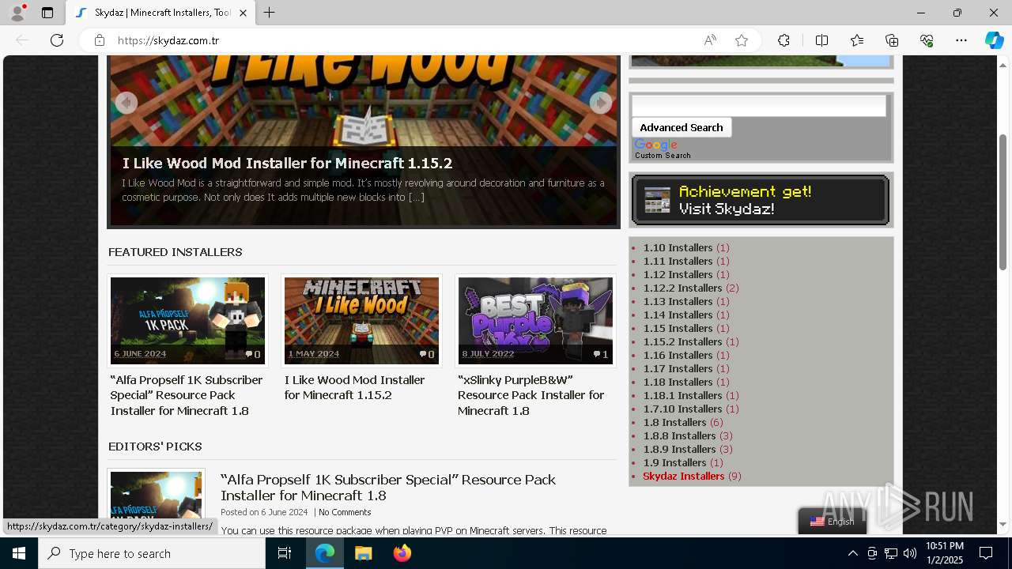The width and height of the screenshot is (1012, 569).
Task: Open 1.8 Installers category
Action: (674, 422)
